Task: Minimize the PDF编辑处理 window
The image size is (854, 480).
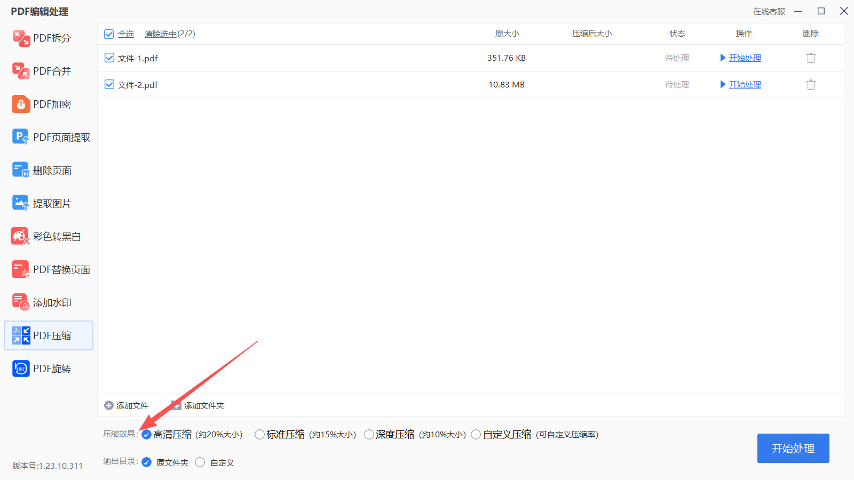Action: tap(798, 11)
